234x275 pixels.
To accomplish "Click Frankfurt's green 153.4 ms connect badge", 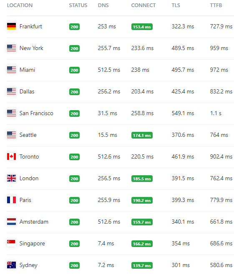I will (x=142, y=27).
